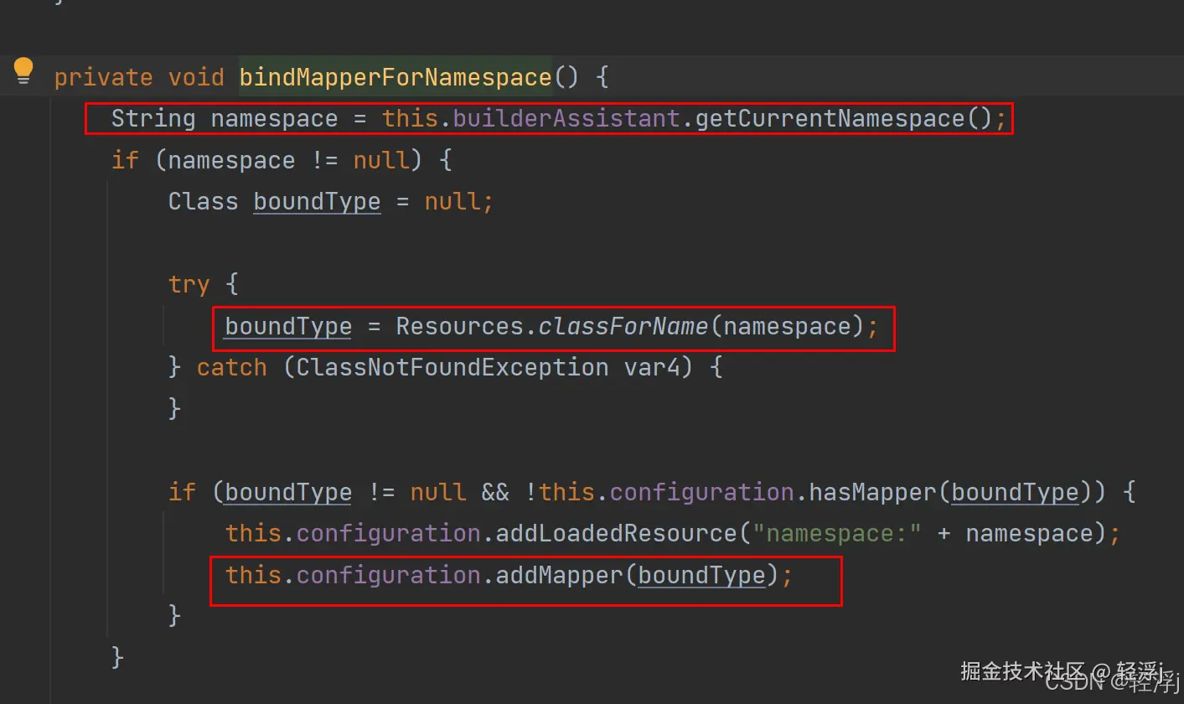The width and height of the screenshot is (1184, 704).
Task: Click 'private' keyword in method declaration
Action: pos(103,78)
